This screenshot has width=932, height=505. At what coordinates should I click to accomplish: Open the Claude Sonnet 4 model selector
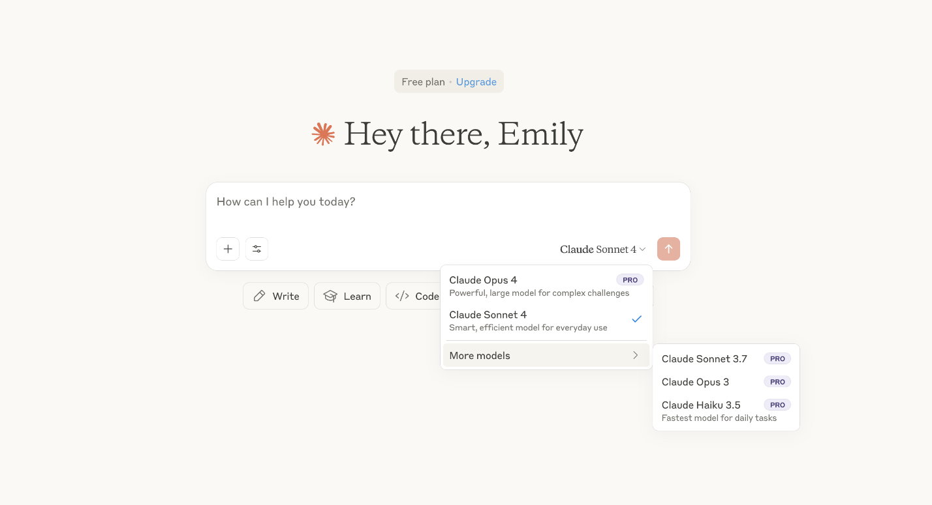click(x=602, y=249)
